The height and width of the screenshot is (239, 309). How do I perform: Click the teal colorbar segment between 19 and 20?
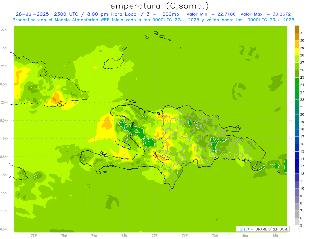click(x=297, y=118)
